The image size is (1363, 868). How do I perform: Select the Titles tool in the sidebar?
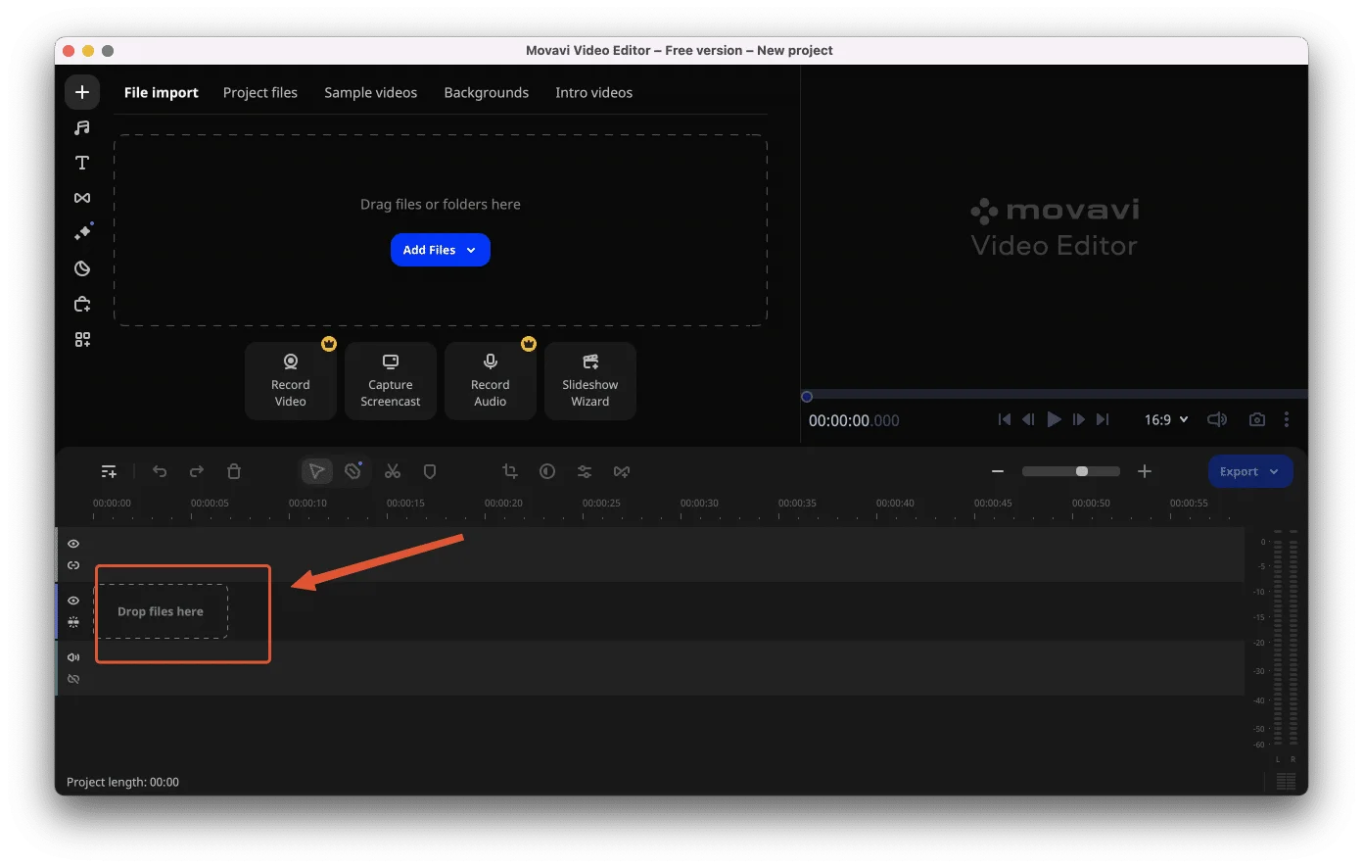click(82, 163)
